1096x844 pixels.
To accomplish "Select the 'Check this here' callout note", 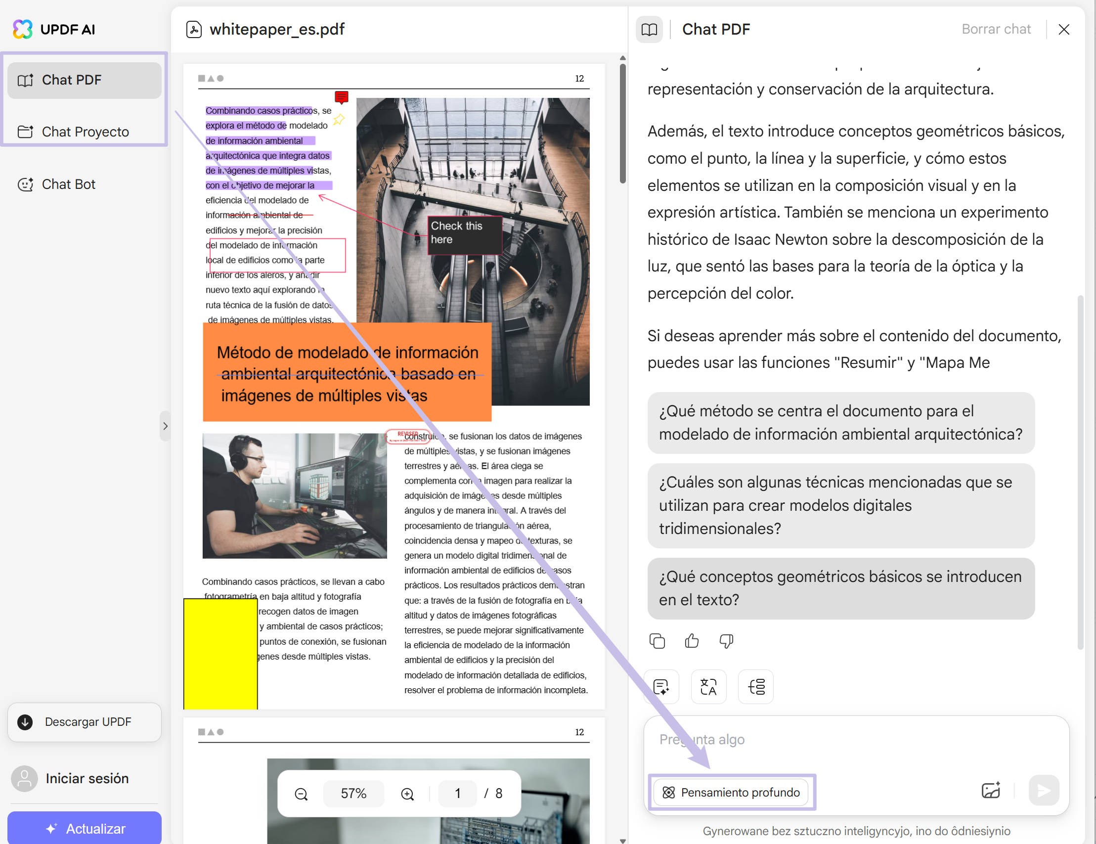I will 465,235.
